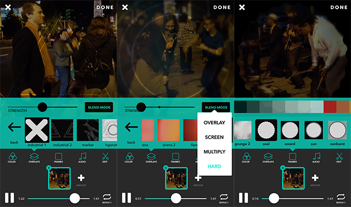Open the Audio tool under the marker overlay
This screenshot has width=351, height=207.
point(82,158)
